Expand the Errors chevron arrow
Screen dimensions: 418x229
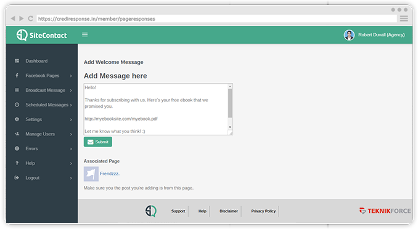pyautogui.click(x=71, y=149)
